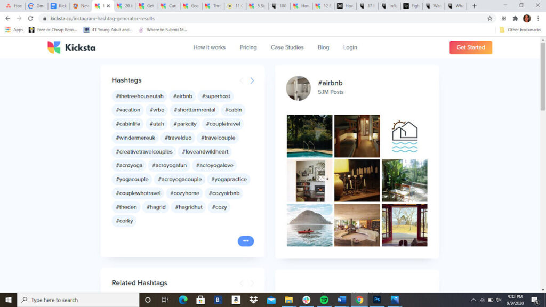Screen dimensions: 546x307
Task: Click the Kicksta logo
Action: click(71, 47)
